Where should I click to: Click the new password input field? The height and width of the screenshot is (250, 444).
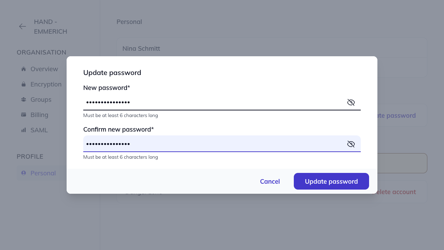(x=208, y=102)
